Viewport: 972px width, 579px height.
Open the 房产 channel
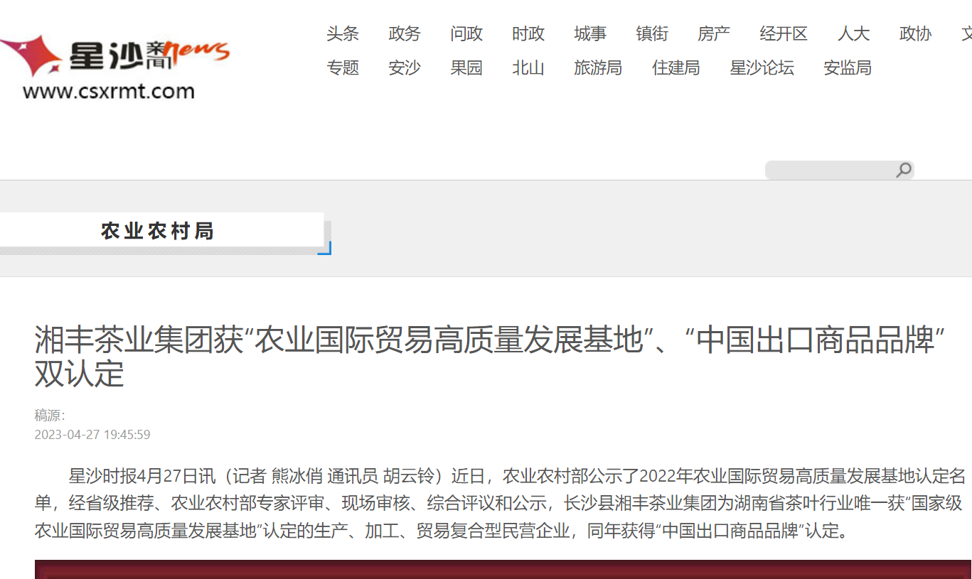tap(714, 33)
